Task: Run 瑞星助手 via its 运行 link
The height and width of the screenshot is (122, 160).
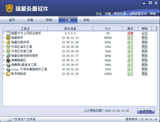Action: (x=130, y=38)
